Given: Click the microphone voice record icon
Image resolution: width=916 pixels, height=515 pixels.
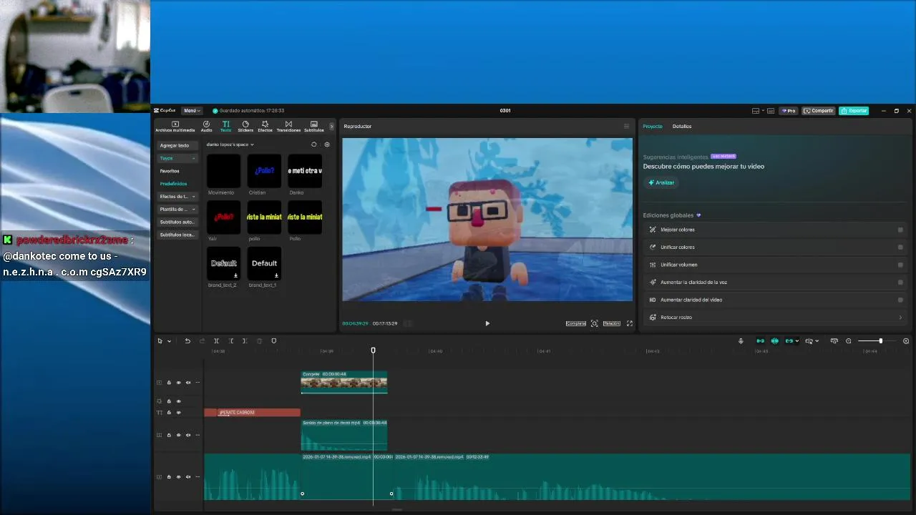Looking at the screenshot, I should tap(741, 341).
